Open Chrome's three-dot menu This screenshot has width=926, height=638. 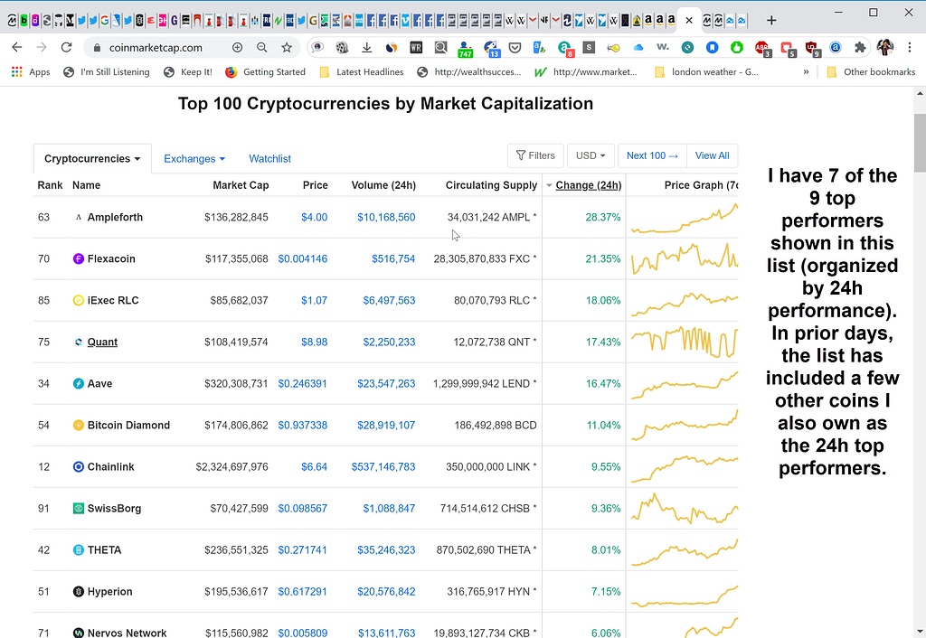pos(910,47)
